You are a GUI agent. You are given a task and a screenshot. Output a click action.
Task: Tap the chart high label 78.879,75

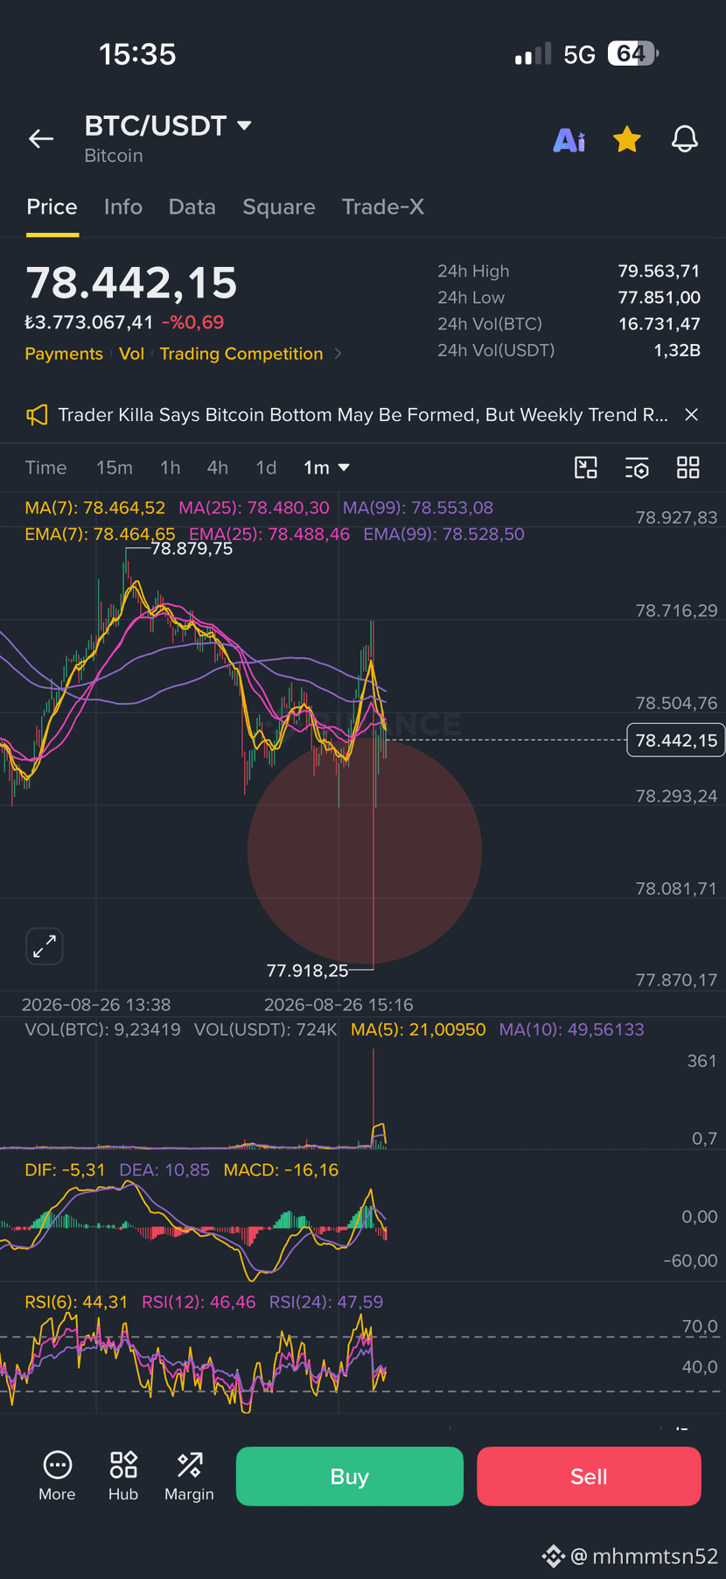coord(192,549)
